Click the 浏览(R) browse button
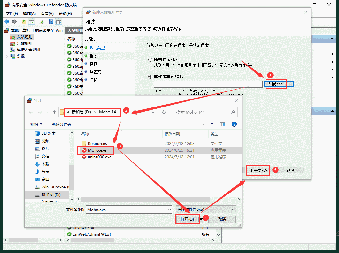Screen dimensions: 339x253 click(x=279, y=84)
